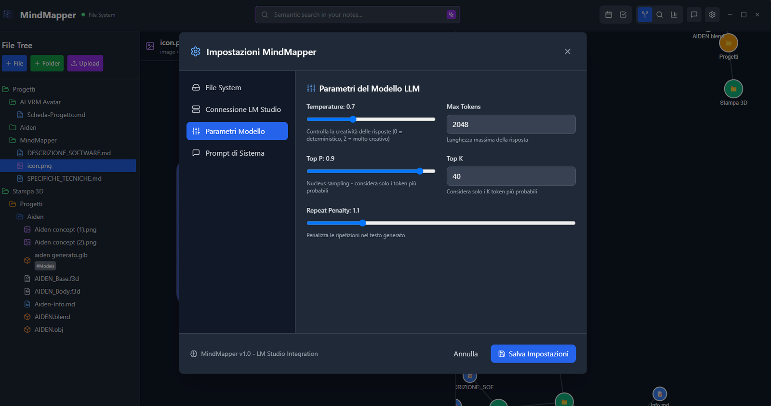Open the chat bubble icon

click(x=694, y=15)
